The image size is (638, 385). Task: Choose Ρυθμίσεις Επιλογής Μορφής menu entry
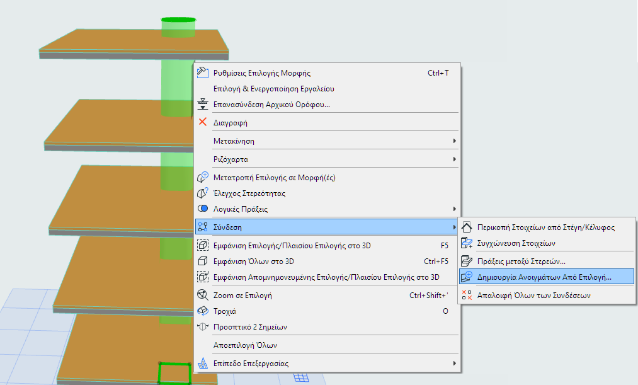coord(328,73)
